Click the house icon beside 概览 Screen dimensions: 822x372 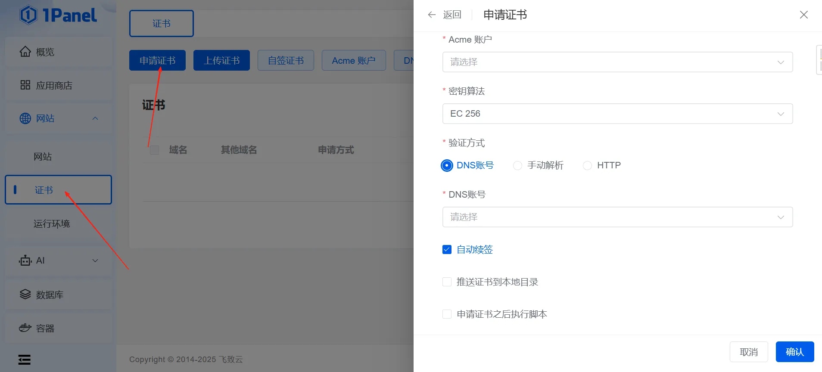pos(25,52)
